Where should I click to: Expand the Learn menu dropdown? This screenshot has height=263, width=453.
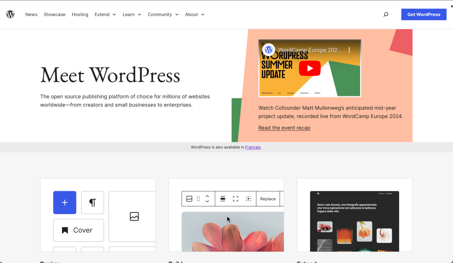132,15
